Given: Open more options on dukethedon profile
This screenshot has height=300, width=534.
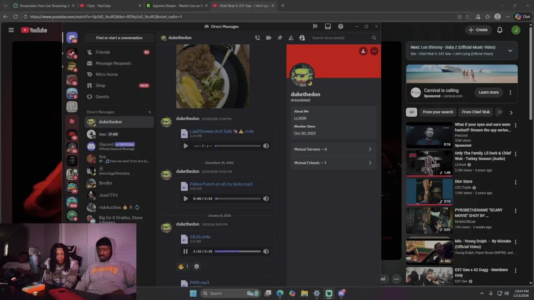Looking at the screenshot, I should 374,51.
